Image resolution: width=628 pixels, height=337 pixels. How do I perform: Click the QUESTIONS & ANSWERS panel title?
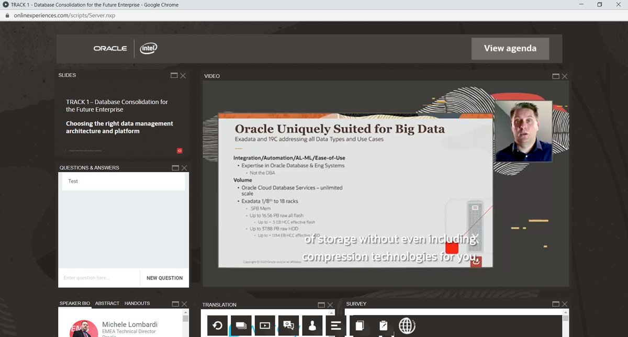[x=89, y=168]
